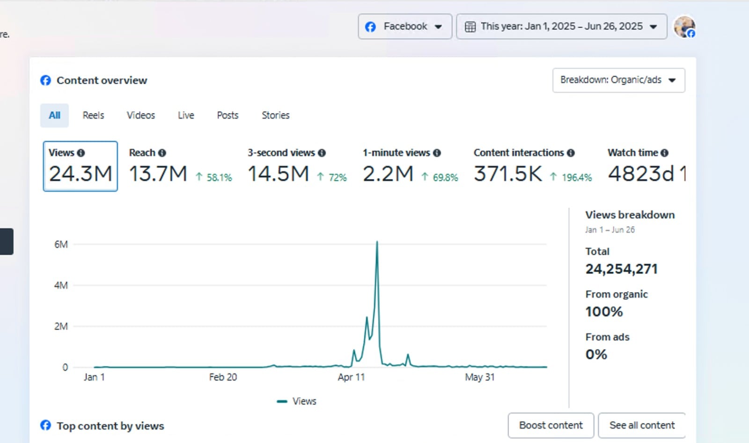Viewport: 749px width, 443px height.
Task: Select the Views metric card
Action: pyautogui.click(x=80, y=167)
